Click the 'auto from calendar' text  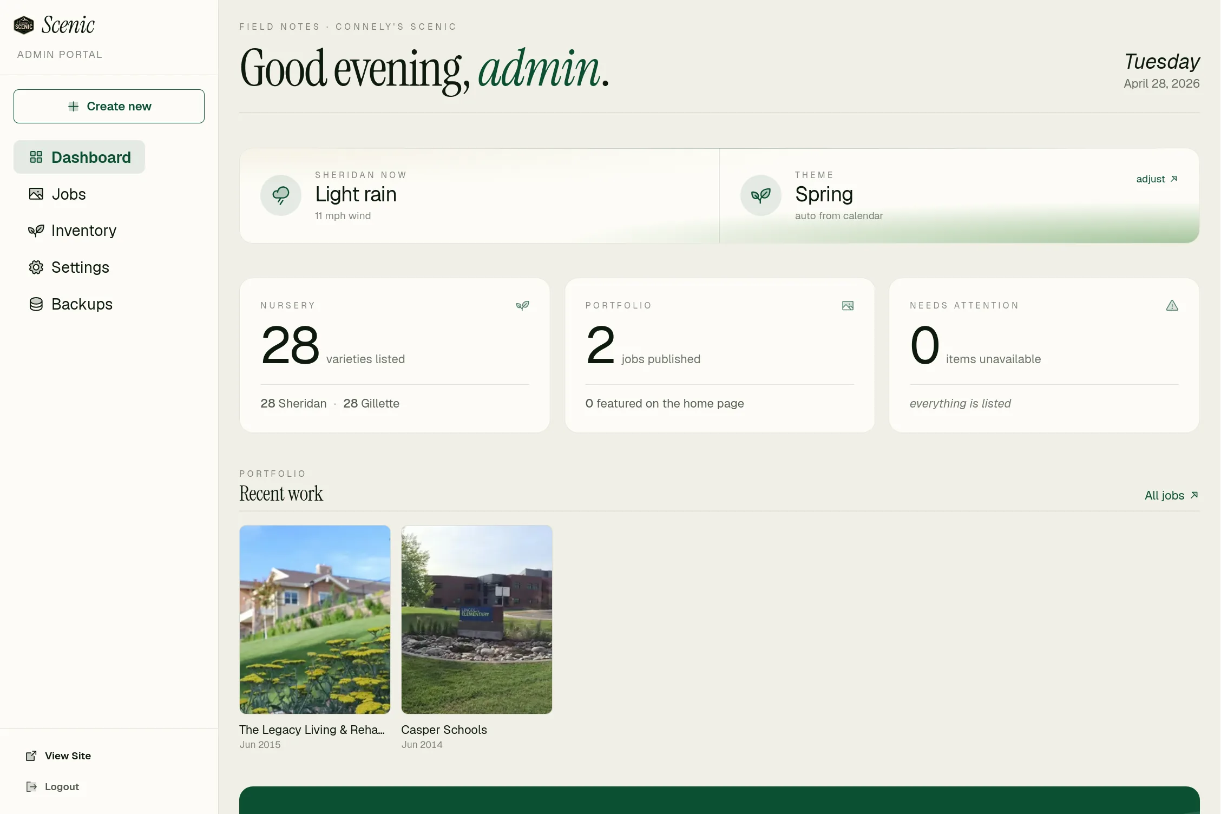(x=839, y=215)
